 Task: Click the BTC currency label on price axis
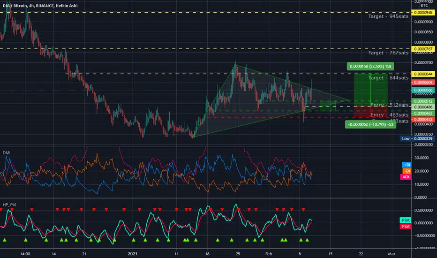[424, 6]
